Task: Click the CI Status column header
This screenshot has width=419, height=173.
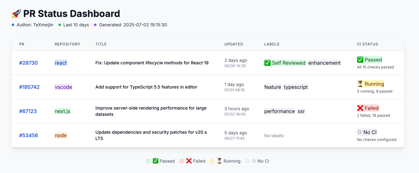Action: 367,44
